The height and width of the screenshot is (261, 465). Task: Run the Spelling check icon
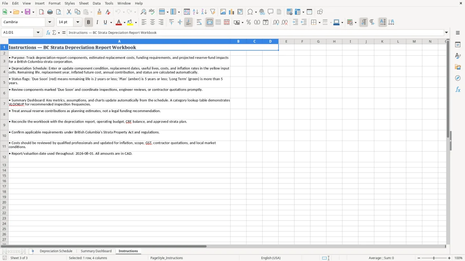pos(152,12)
